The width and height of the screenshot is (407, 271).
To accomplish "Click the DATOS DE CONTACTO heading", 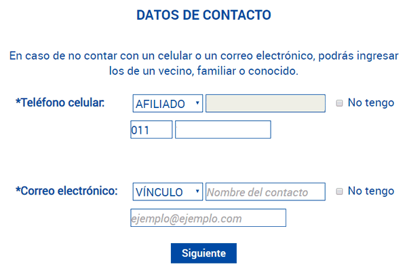I will (x=203, y=15).
